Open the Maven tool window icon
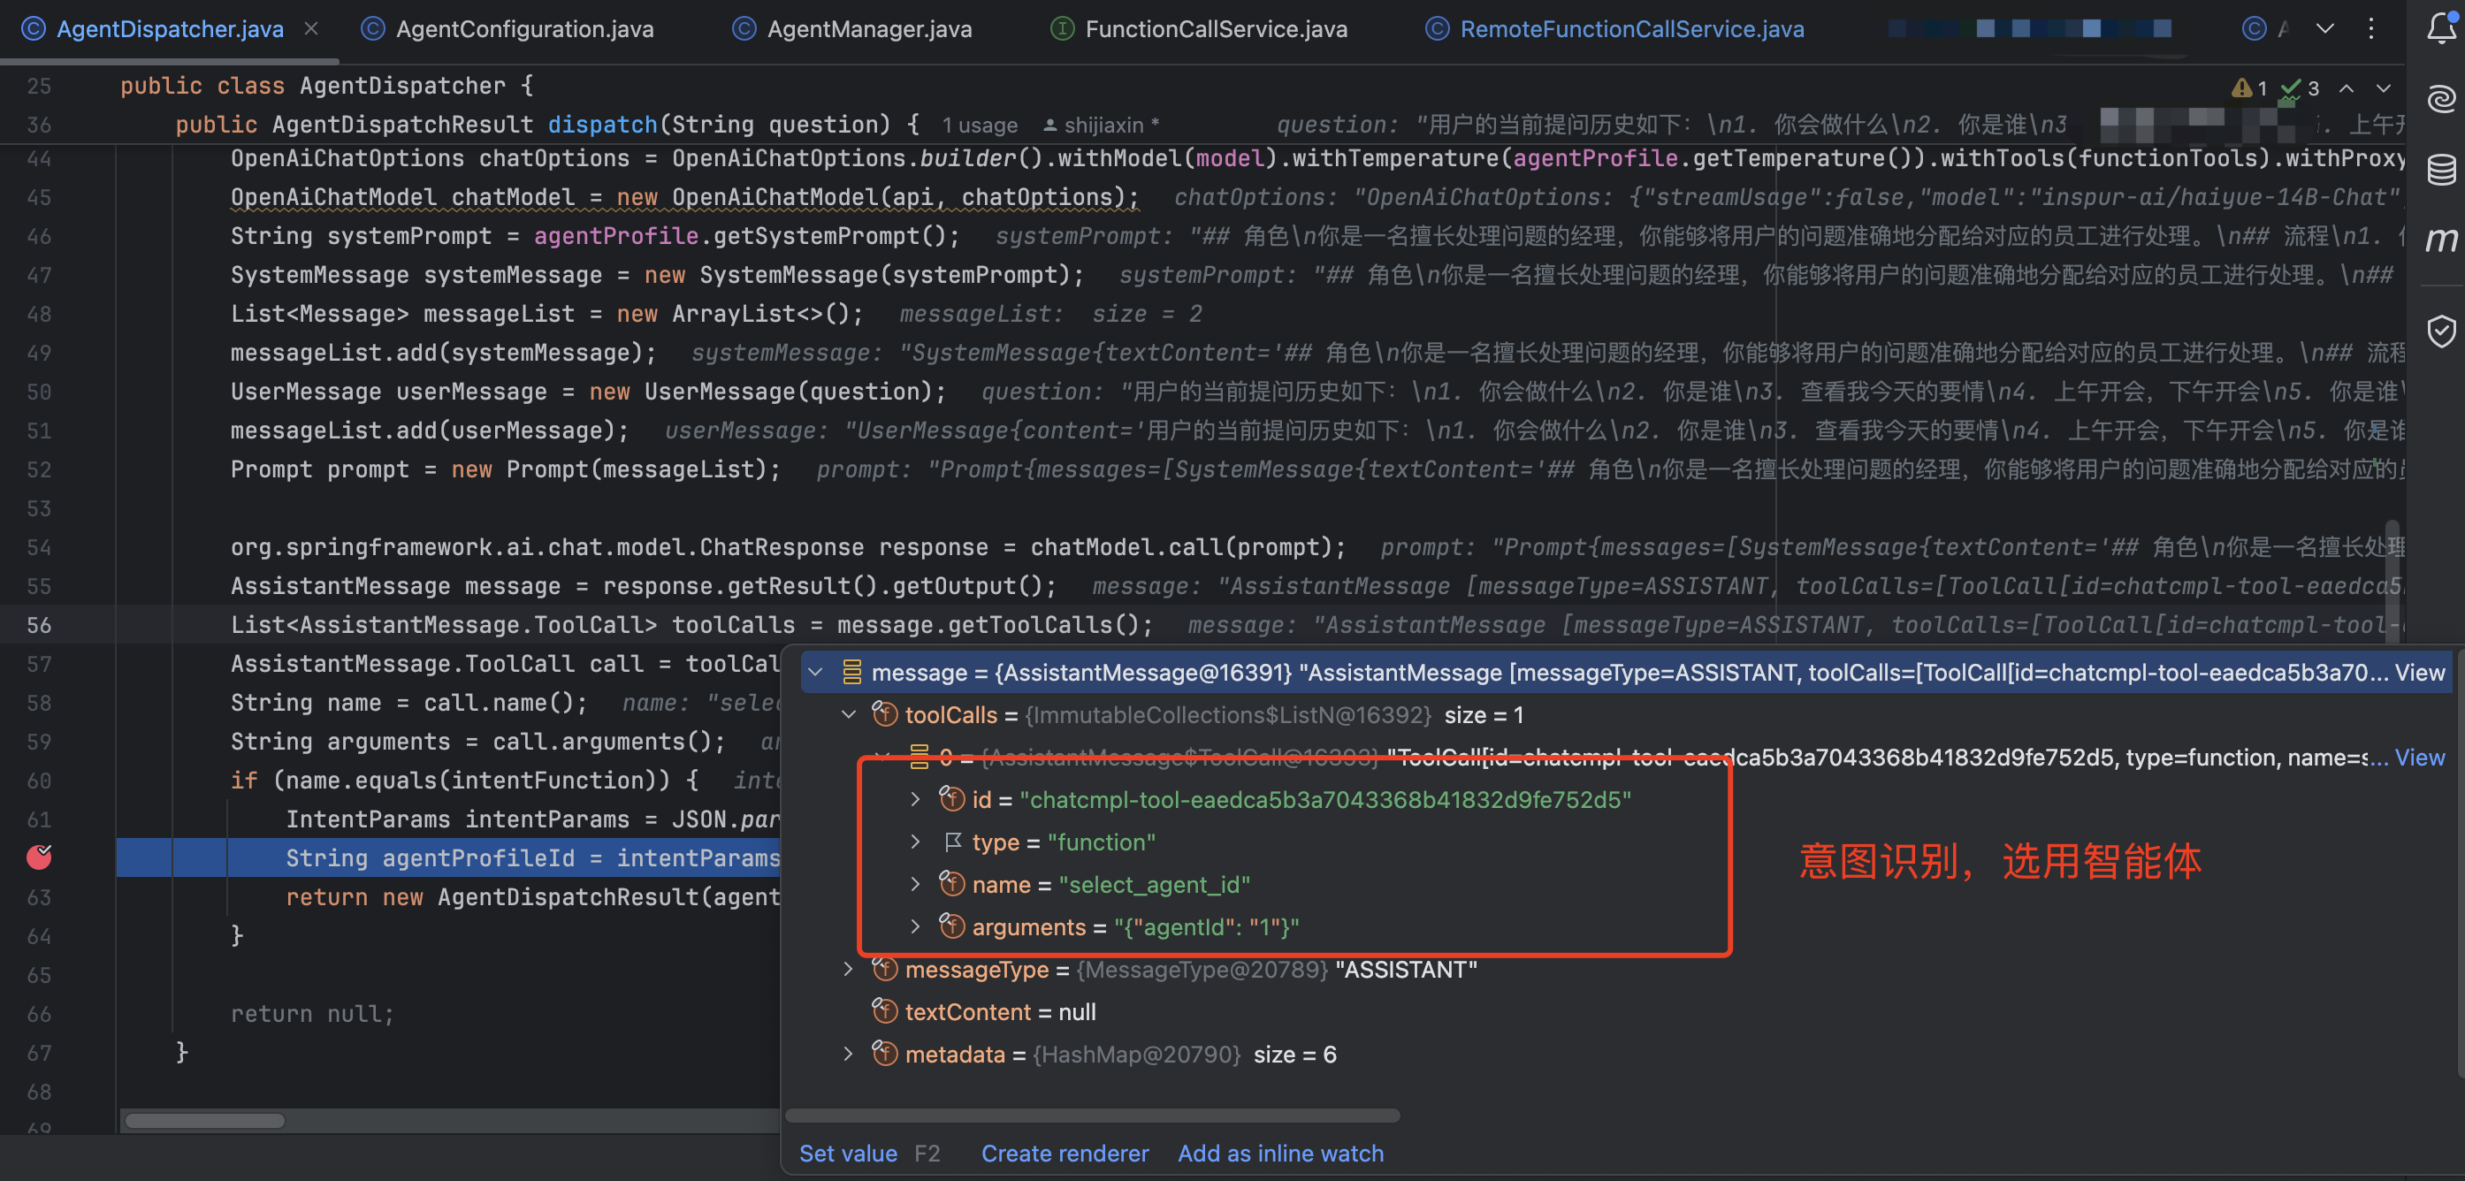The width and height of the screenshot is (2465, 1181). (x=2441, y=240)
